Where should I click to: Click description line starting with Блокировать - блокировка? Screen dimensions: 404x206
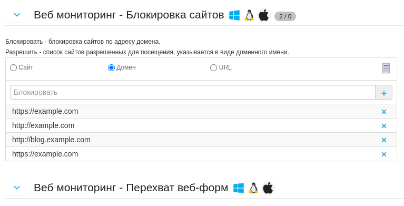[x=83, y=42]
